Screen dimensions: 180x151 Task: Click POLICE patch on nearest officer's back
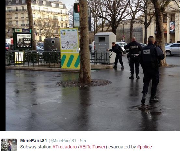coord(147,52)
